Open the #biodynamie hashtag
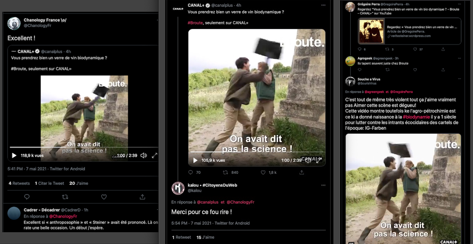 click(x=416, y=117)
